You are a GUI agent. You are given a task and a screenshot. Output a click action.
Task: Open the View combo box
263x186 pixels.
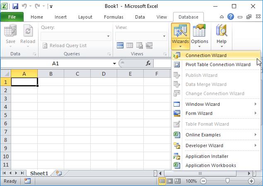point(141,36)
